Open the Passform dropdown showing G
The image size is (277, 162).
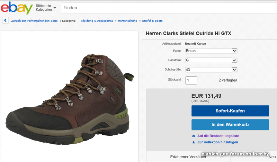coord(211,60)
